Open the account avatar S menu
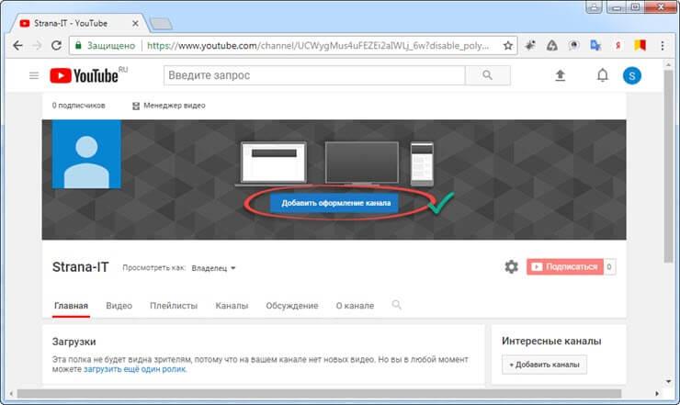This screenshot has width=680, height=405. pyautogui.click(x=632, y=76)
